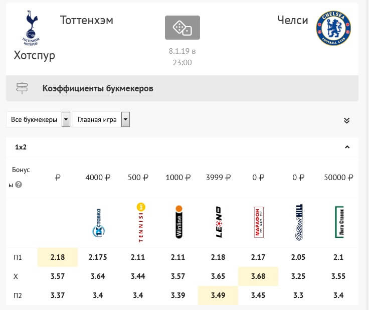Open the William Hill bookmaker logo
Image resolution: width=370 pixels, height=310 pixels.
pyautogui.click(x=299, y=222)
